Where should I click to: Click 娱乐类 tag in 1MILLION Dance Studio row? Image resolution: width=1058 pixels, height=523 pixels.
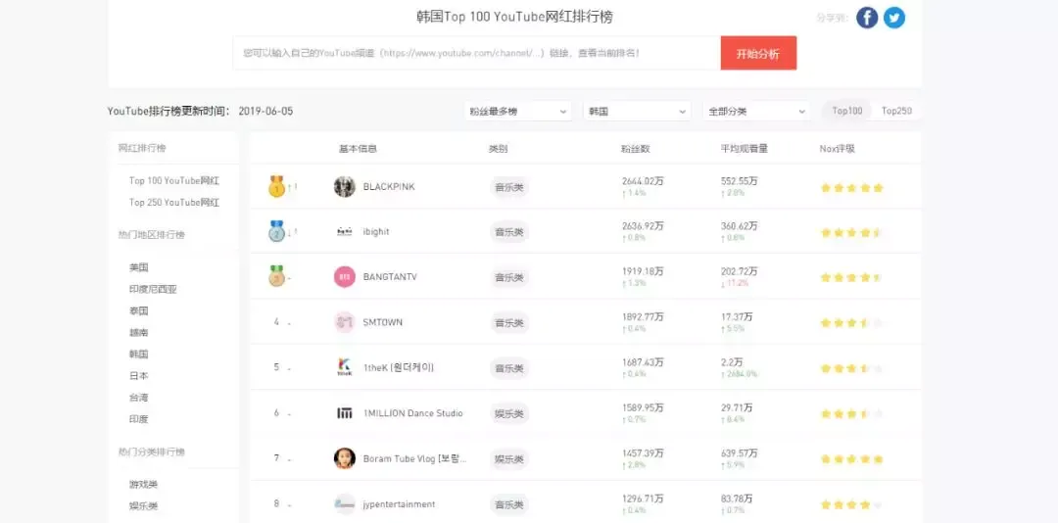pyautogui.click(x=508, y=413)
